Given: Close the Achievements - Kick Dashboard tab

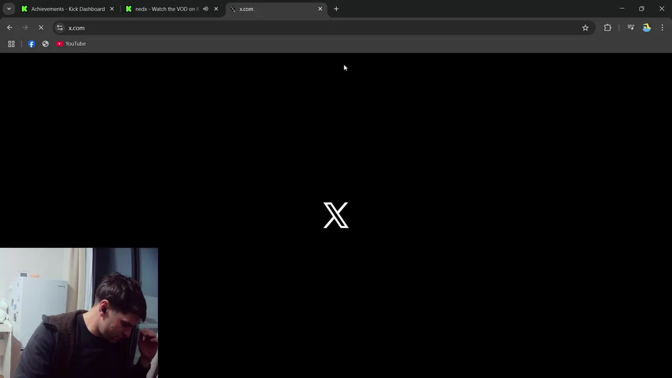Looking at the screenshot, I should pyautogui.click(x=112, y=9).
